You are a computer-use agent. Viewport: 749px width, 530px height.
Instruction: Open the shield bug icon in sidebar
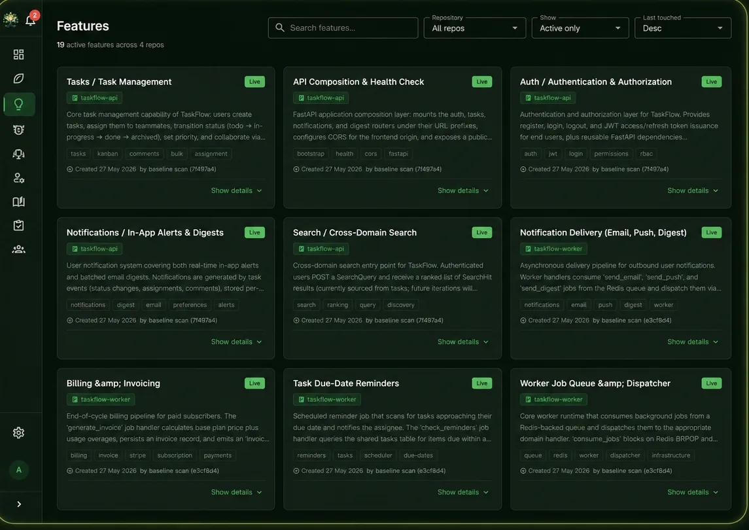coord(18,130)
